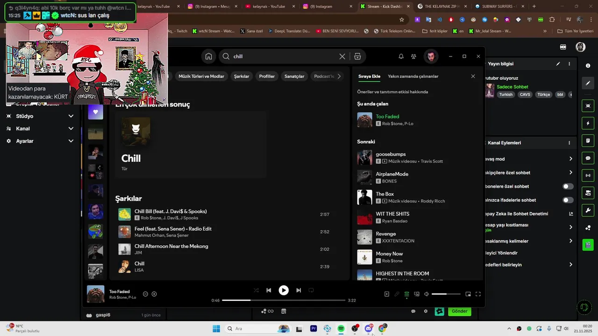Open chat settings gear near Gönder
Image resolution: width=598 pixels, height=336 pixels.
pyautogui.click(x=426, y=311)
